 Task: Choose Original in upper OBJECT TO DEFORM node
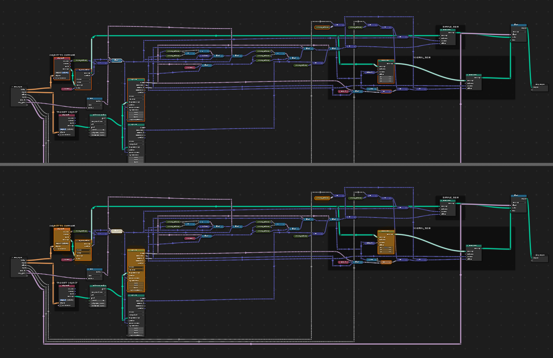59,72
